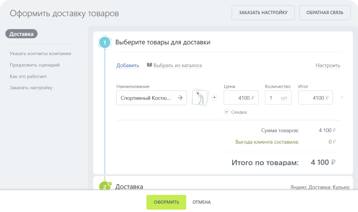Open Указать контакты компании in sidebar
Image resolution: width=358 pixels, height=212 pixels.
(x=40, y=53)
